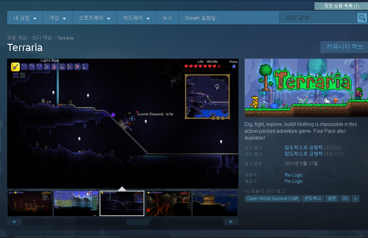Open the 찜한 상품 목록 (7) wishlist
368x238 pixels.
pyautogui.click(x=341, y=6)
